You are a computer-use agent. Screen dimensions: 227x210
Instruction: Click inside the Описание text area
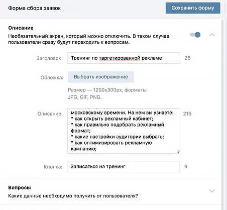coord(124,131)
